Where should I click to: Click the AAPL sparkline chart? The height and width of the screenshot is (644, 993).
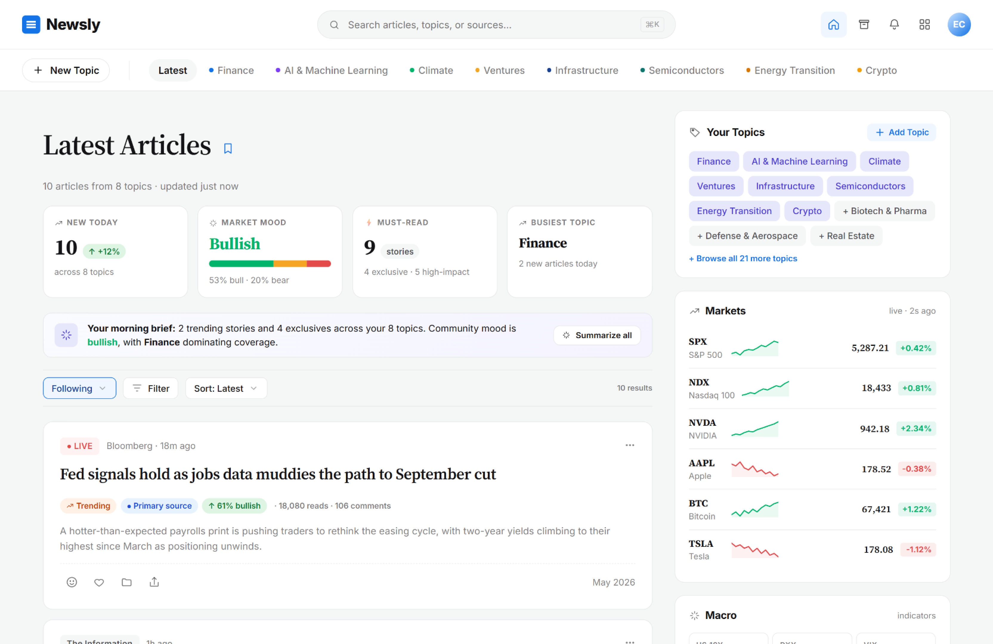755,469
